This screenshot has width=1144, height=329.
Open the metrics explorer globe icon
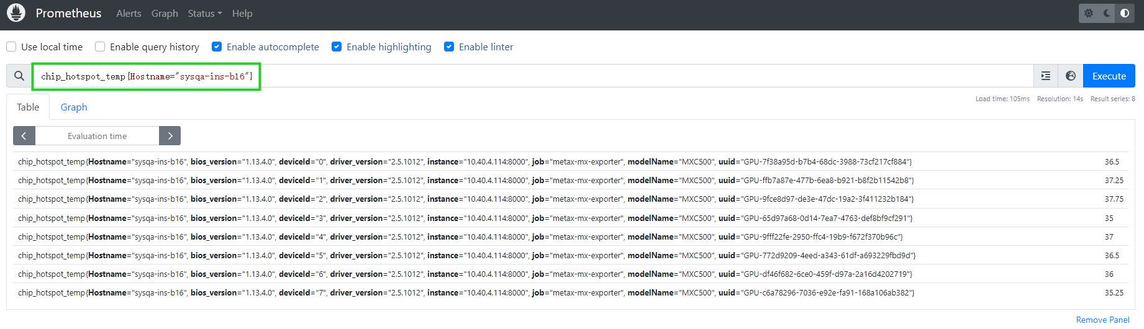[x=1071, y=76]
